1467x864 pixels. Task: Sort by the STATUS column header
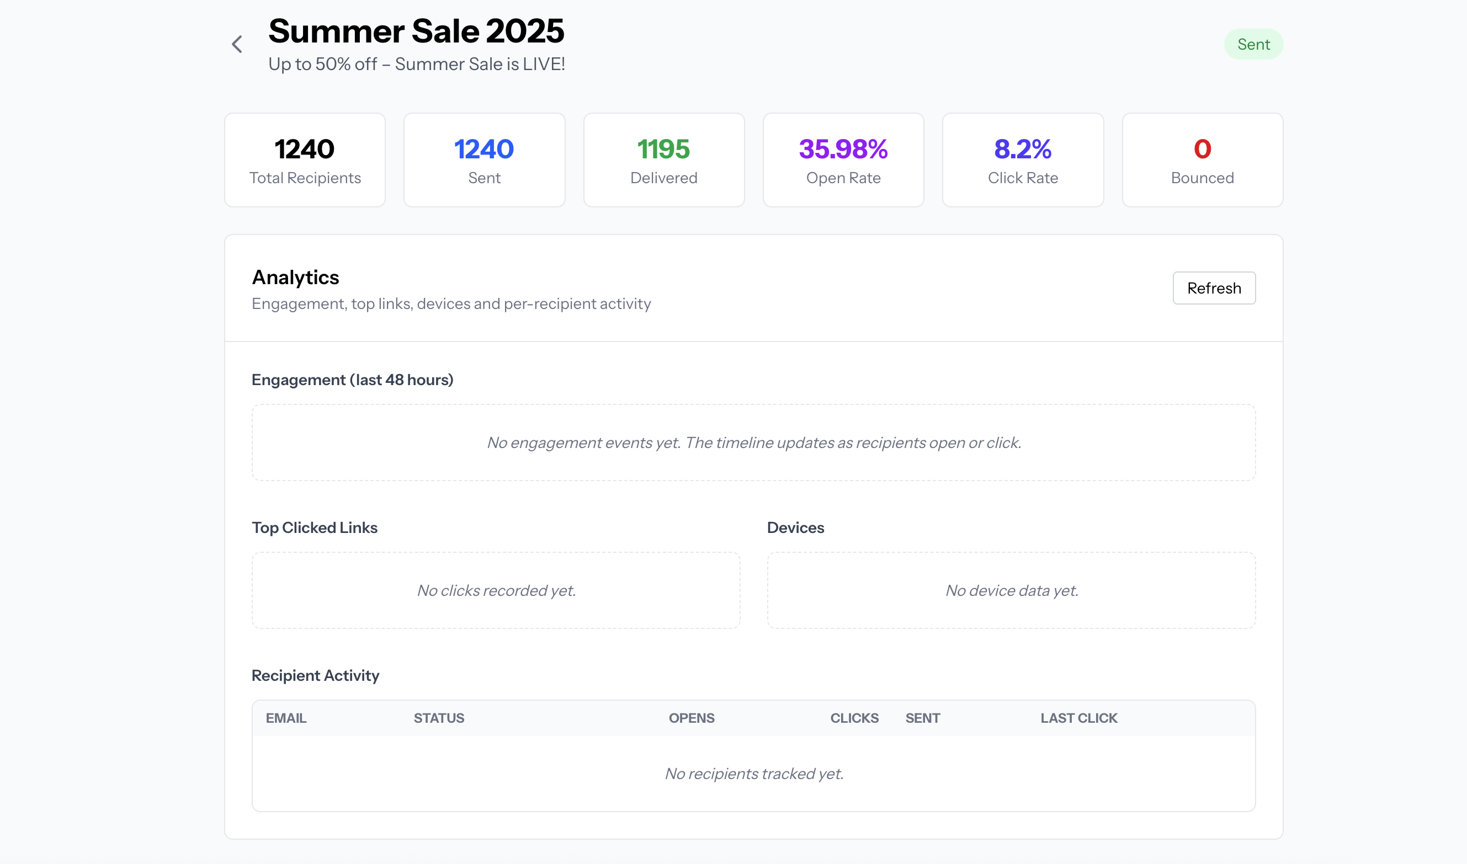(x=439, y=718)
